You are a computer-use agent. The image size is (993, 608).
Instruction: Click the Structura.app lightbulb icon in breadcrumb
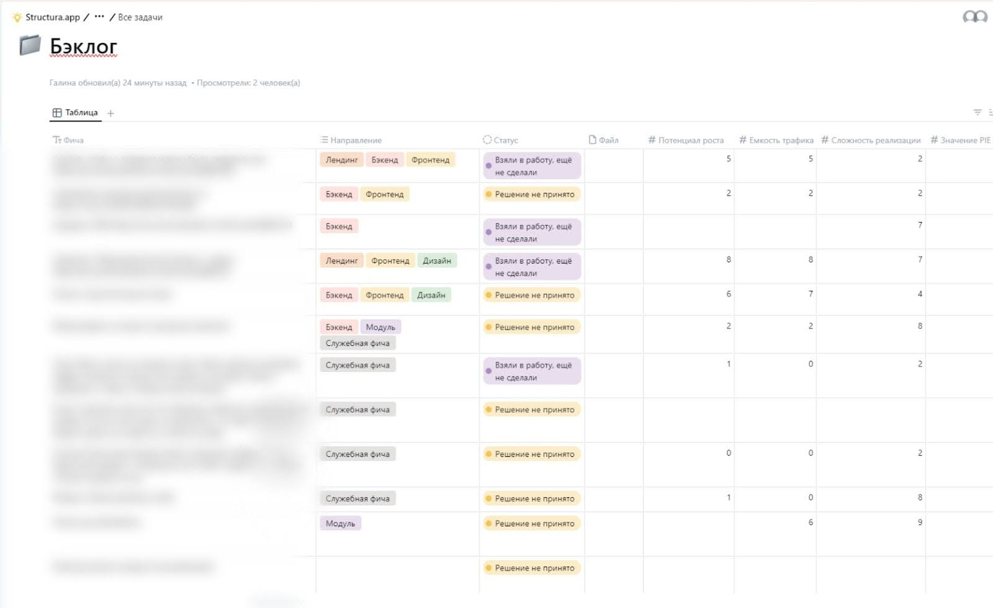(x=17, y=17)
